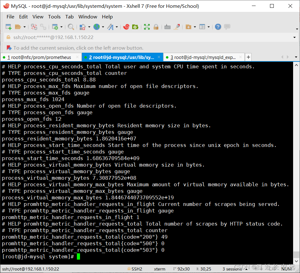The image size is (300, 273).
Task: Close tab 3 mysqld_exp
Action: point(241,57)
